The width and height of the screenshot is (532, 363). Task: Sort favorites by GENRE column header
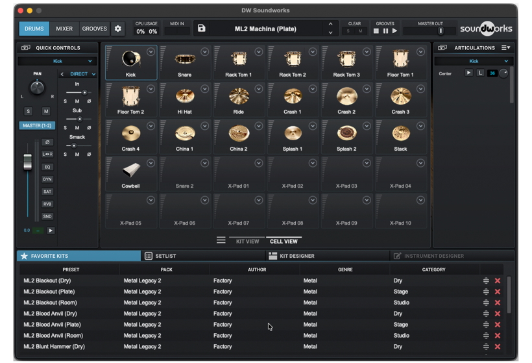coord(345,269)
